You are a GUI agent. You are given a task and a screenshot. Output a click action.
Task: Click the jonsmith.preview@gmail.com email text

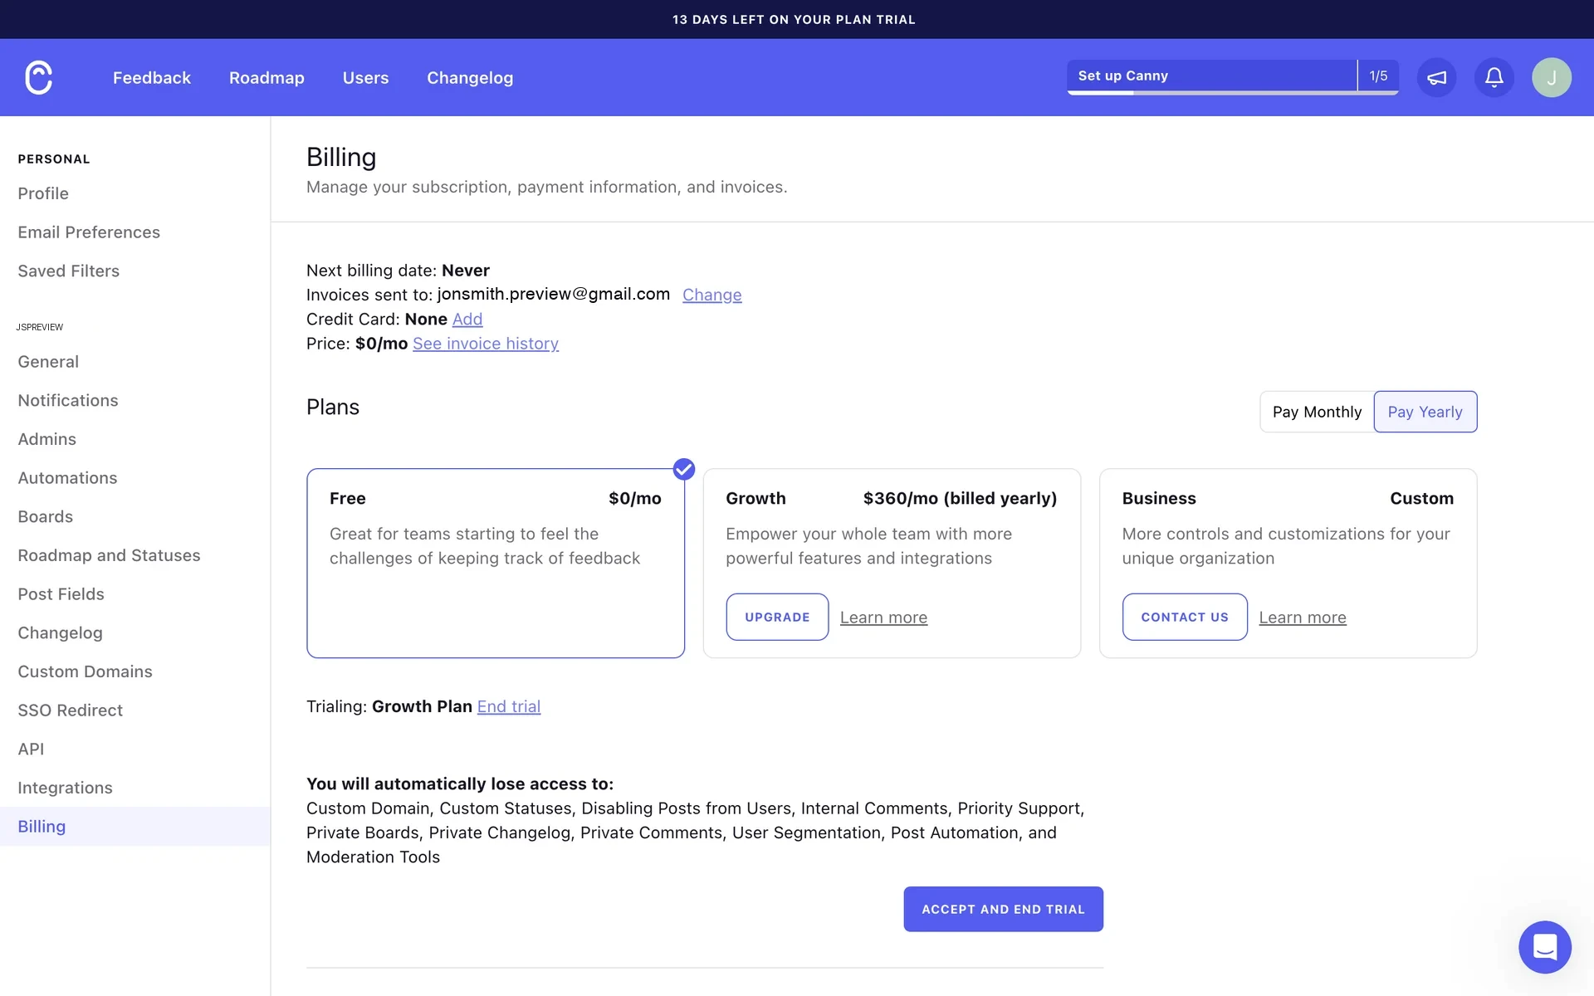pos(554,294)
